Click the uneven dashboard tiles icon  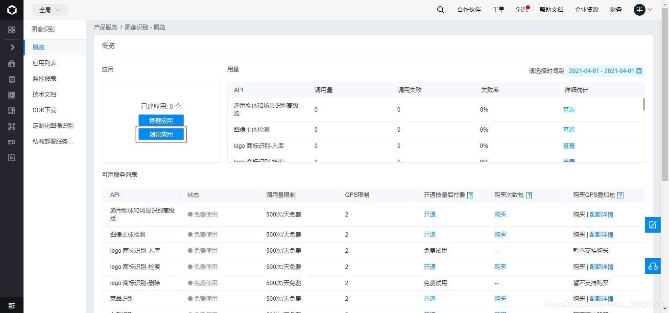point(12,111)
